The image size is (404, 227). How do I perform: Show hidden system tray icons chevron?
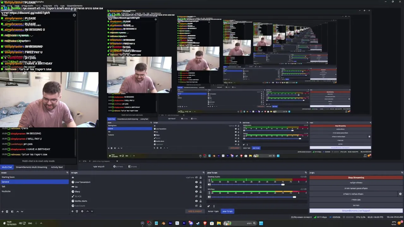point(41,223)
